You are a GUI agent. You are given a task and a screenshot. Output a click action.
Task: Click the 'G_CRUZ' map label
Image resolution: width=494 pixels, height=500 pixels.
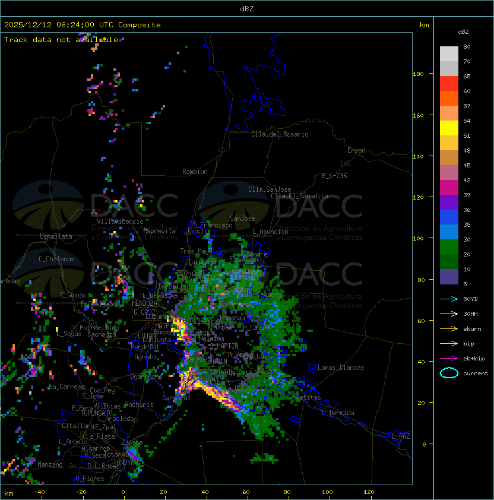[144, 312]
